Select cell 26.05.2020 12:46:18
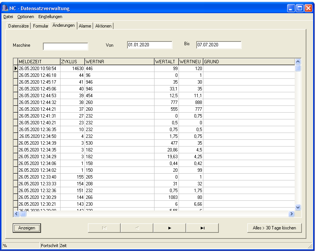Image resolution: width=318 pixels, height=252 pixels. pos(39,75)
